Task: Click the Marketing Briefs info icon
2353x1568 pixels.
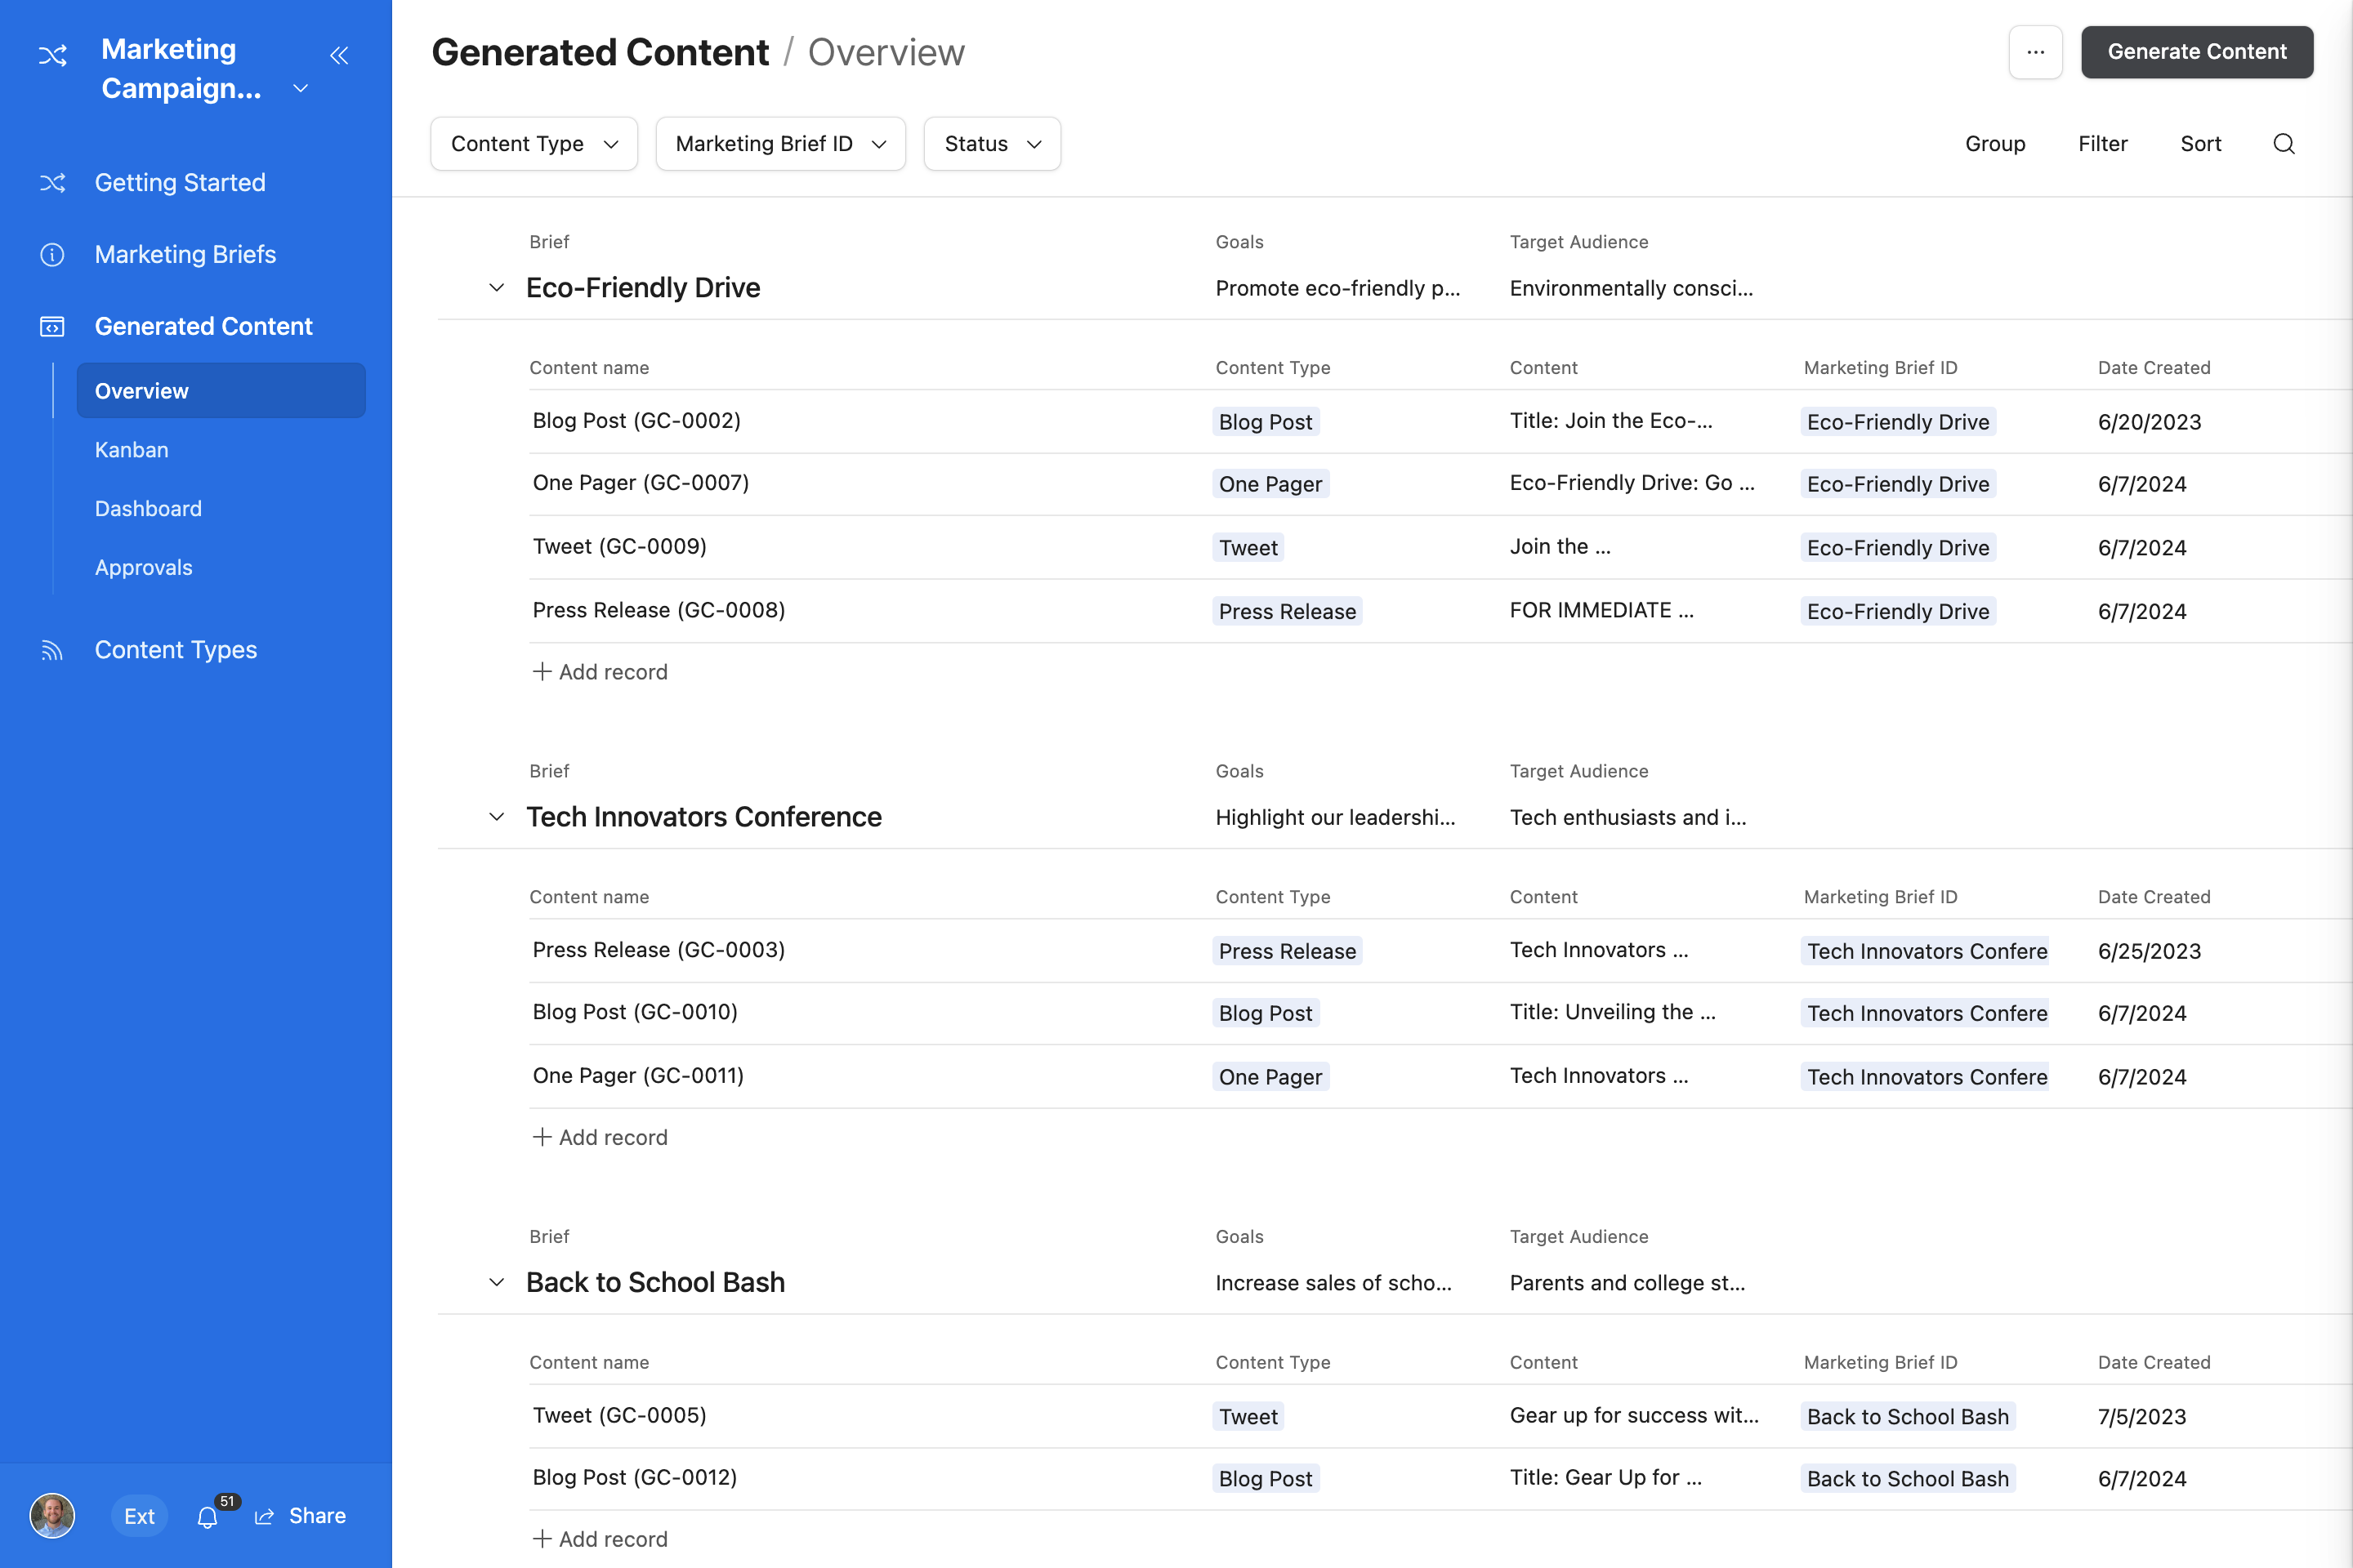Action: [52, 255]
